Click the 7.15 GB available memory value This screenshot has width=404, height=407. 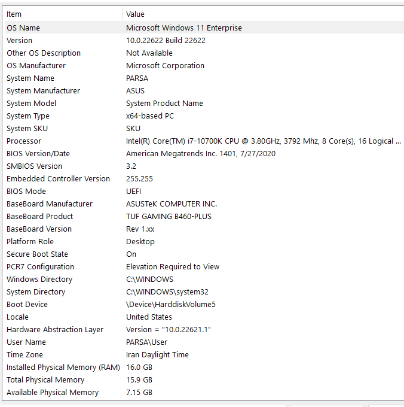tap(139, 393)
